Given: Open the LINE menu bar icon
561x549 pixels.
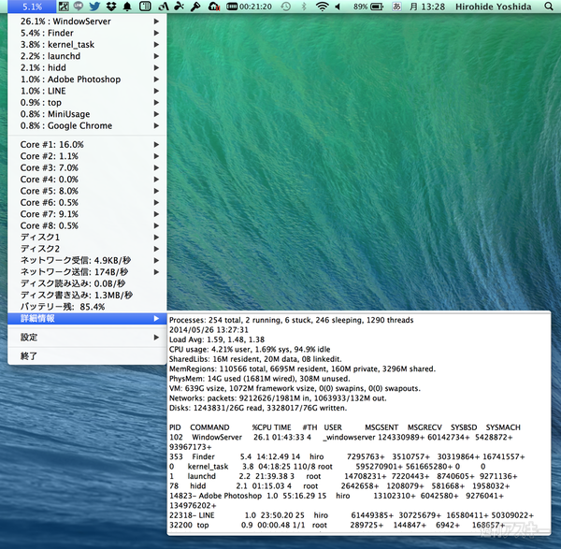Looking at the screenshot, I should [x=79, y=7].
